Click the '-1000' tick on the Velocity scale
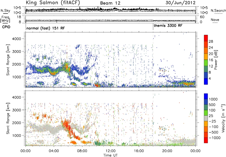This screenshot has width=226, height=157. click(x=215, y=138)
